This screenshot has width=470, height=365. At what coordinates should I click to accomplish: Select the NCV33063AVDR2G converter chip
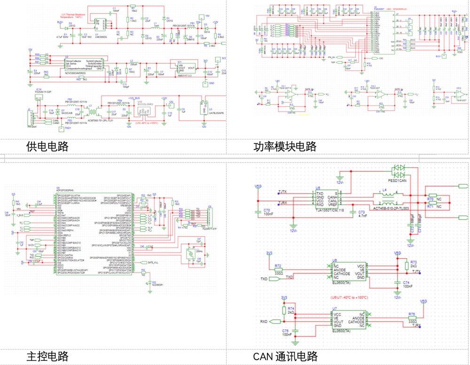pos(84,65)
